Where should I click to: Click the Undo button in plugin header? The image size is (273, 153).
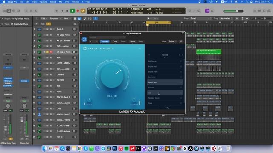pos(133,42)
